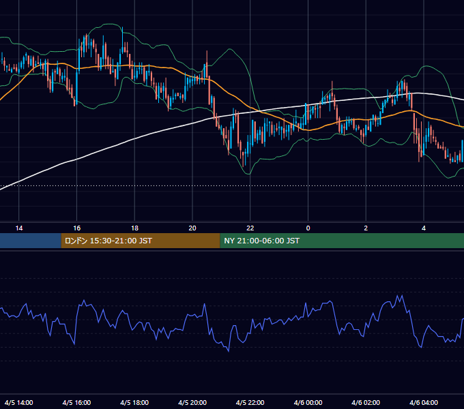Image resolution: width=464 pixels, height=409 pixels.
Task: Click the 4/5 14:00 label on the oscillator axis
Action: pyautogui.click(x=19, y=402)
